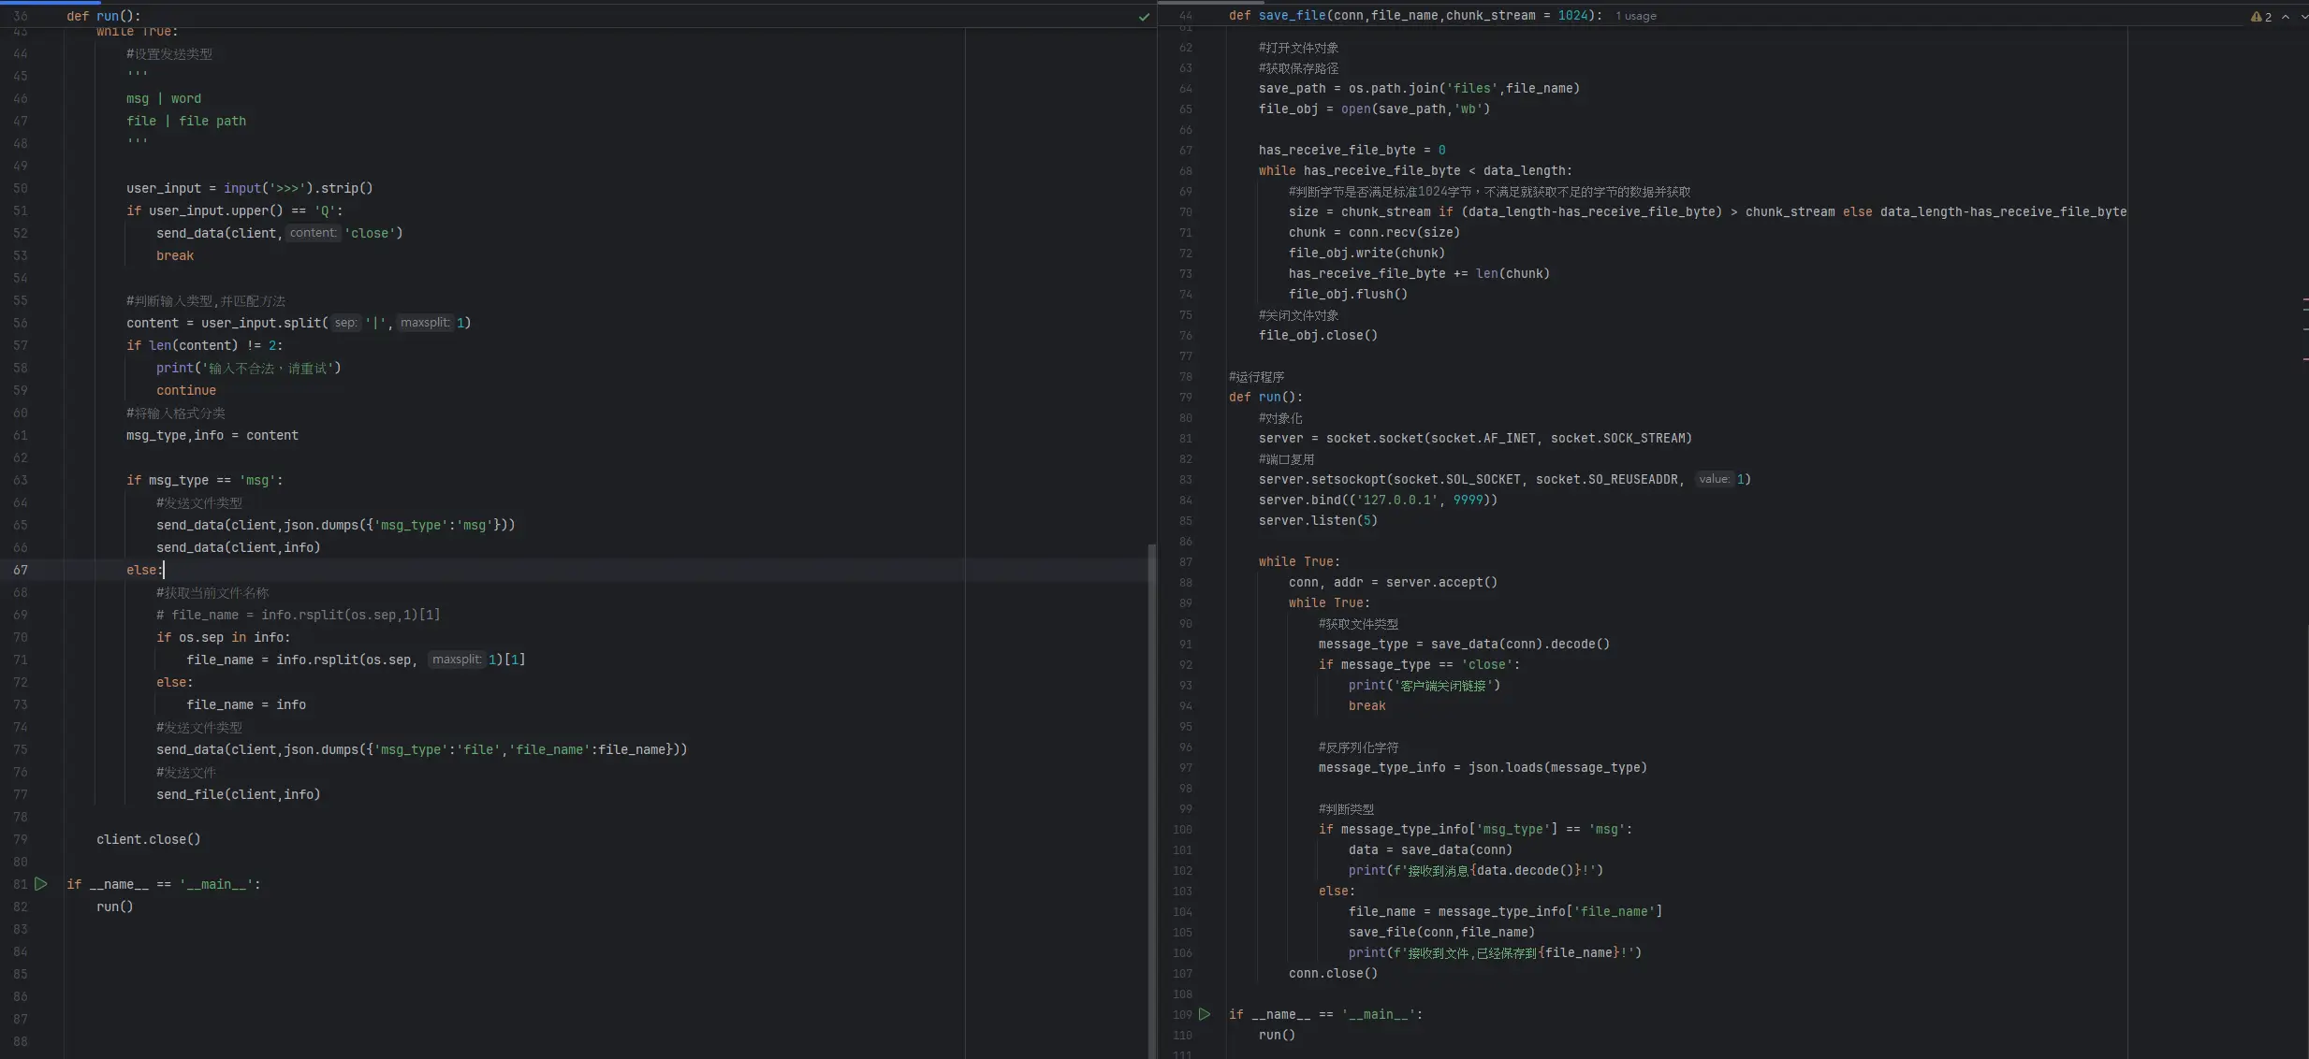Click line number 67 in left gutter
Viewport: 2309px width, 1059px height.
(x=21, y=570)
